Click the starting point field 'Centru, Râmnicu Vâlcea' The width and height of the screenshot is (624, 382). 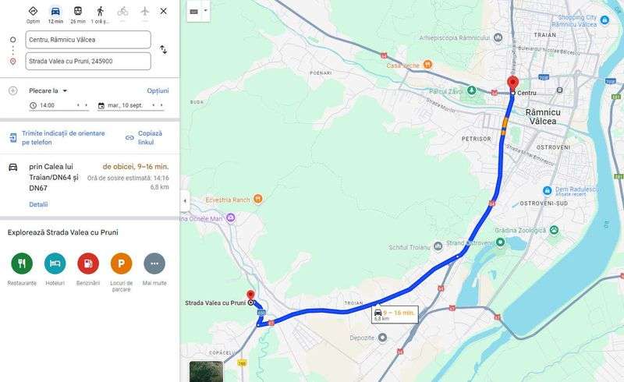88,40
